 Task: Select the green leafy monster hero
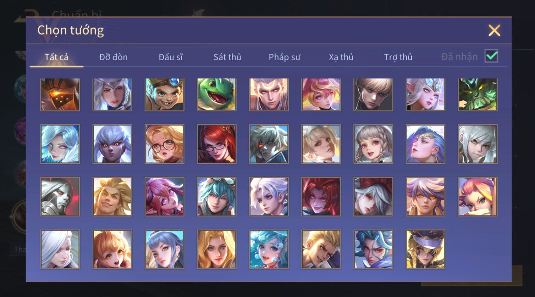(478, 95)
